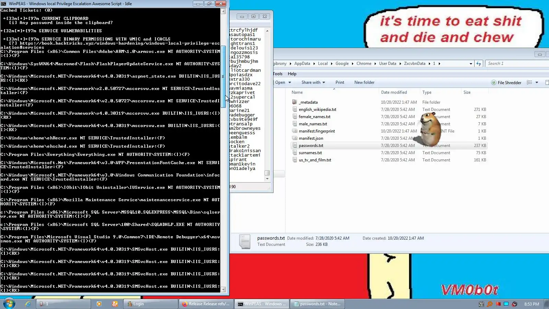
Task: Click the orange taskbar icon next to media player
Action: click(x=115, y=304)
